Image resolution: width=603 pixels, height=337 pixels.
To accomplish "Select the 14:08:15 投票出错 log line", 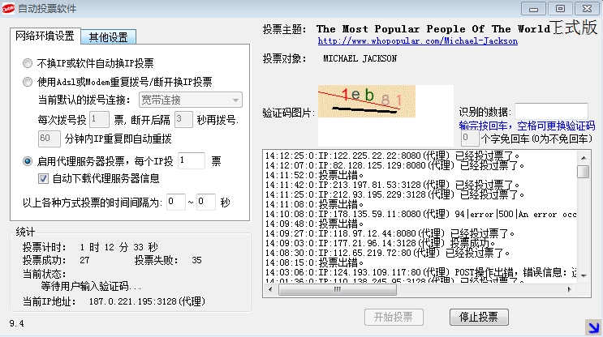I will point(315,262).
